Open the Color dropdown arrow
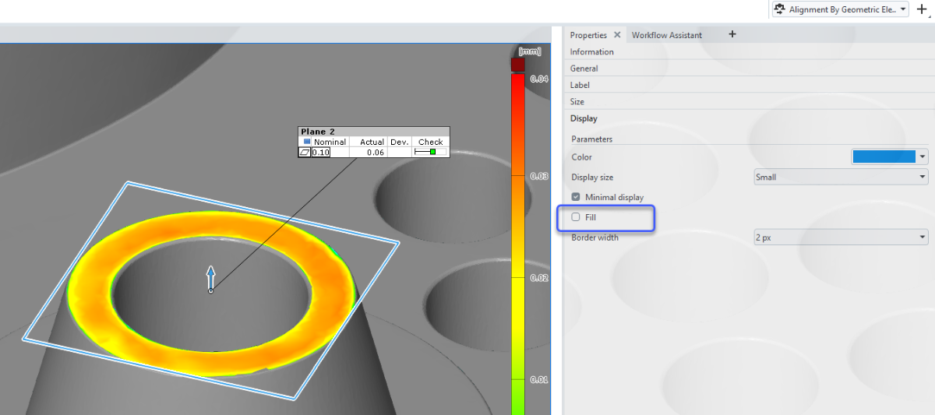The image size is (935, 415). (923, 157)
